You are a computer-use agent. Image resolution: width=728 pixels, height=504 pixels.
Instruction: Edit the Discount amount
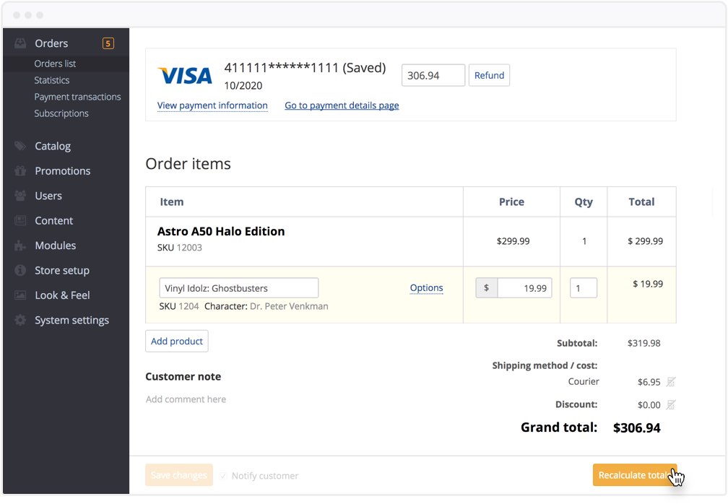(x=669, y=405)
